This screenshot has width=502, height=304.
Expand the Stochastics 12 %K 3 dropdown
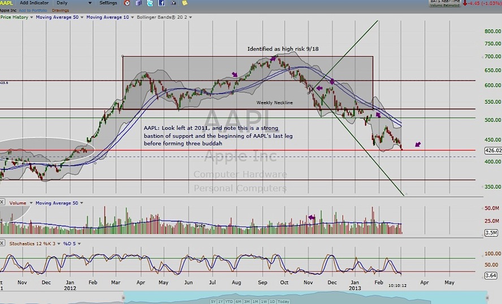pos(59,244)
